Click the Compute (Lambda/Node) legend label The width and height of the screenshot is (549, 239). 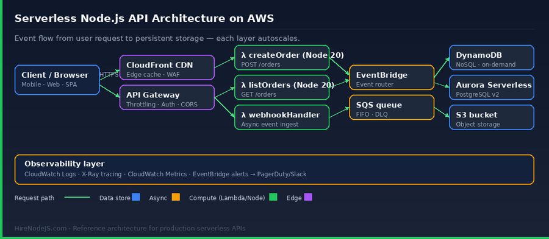(x=228, y=198)
